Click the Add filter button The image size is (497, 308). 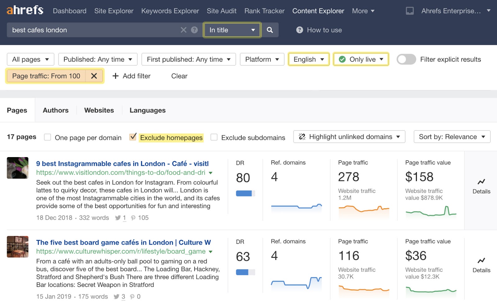pos(131,76)
